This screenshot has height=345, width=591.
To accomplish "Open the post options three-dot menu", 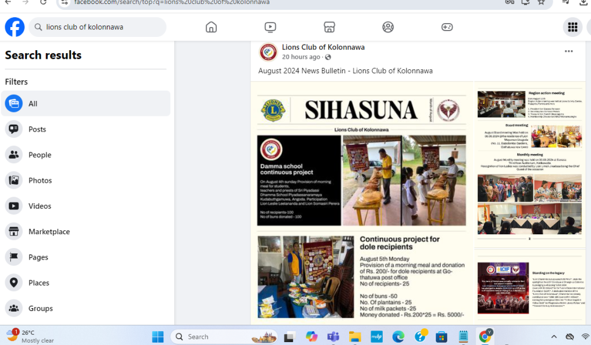I will click(568, 51).
